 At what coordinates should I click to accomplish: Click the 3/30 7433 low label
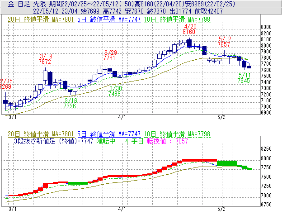coord(115,91)
